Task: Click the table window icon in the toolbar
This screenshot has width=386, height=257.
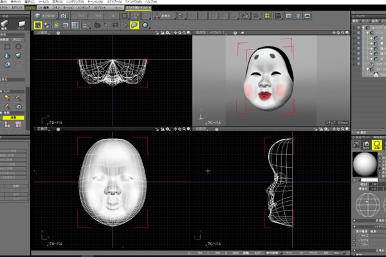Action: (x=288, y=16)
